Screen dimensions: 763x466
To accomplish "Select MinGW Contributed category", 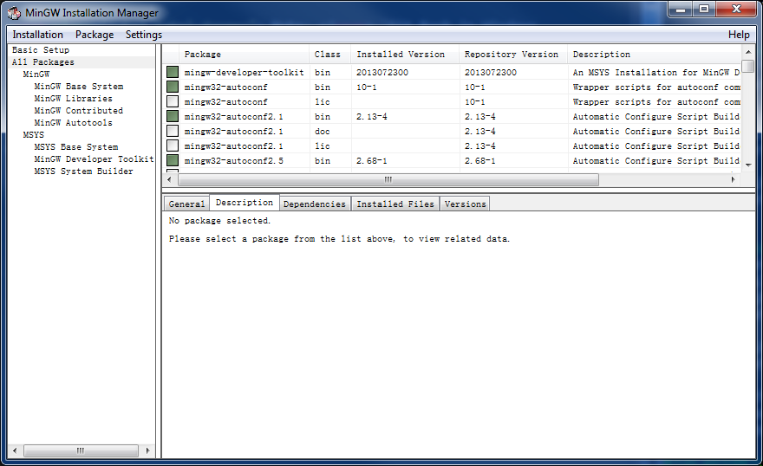I will tap(79, 111).
